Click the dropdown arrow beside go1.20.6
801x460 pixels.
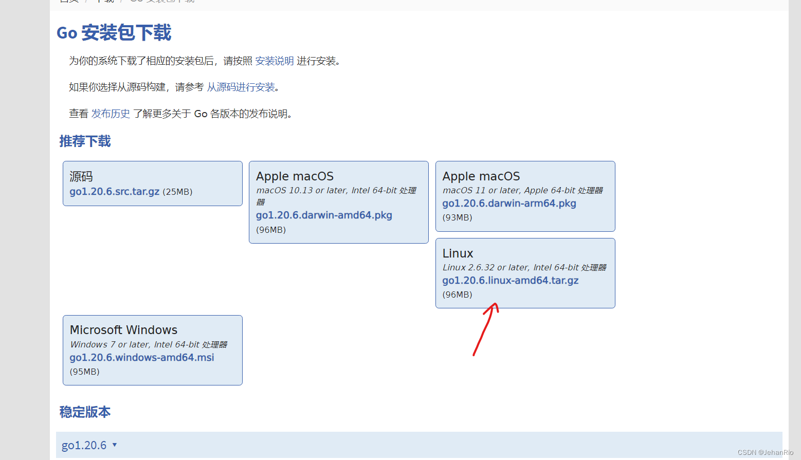point(115,445)
